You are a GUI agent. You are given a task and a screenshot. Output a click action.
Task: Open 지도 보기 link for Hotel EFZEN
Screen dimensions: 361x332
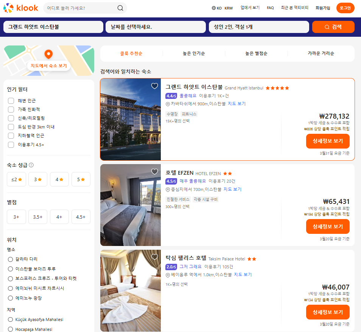(233, 189)
